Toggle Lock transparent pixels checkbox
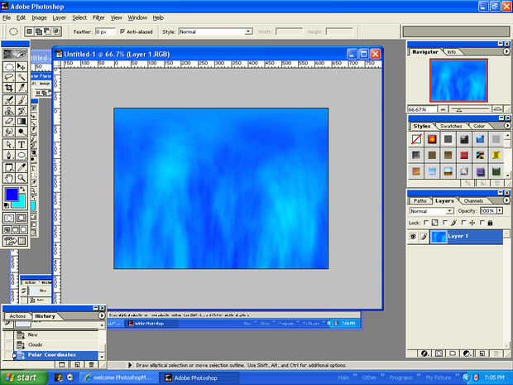The width and height of the screenshot is (513, 385). (426, 223)
